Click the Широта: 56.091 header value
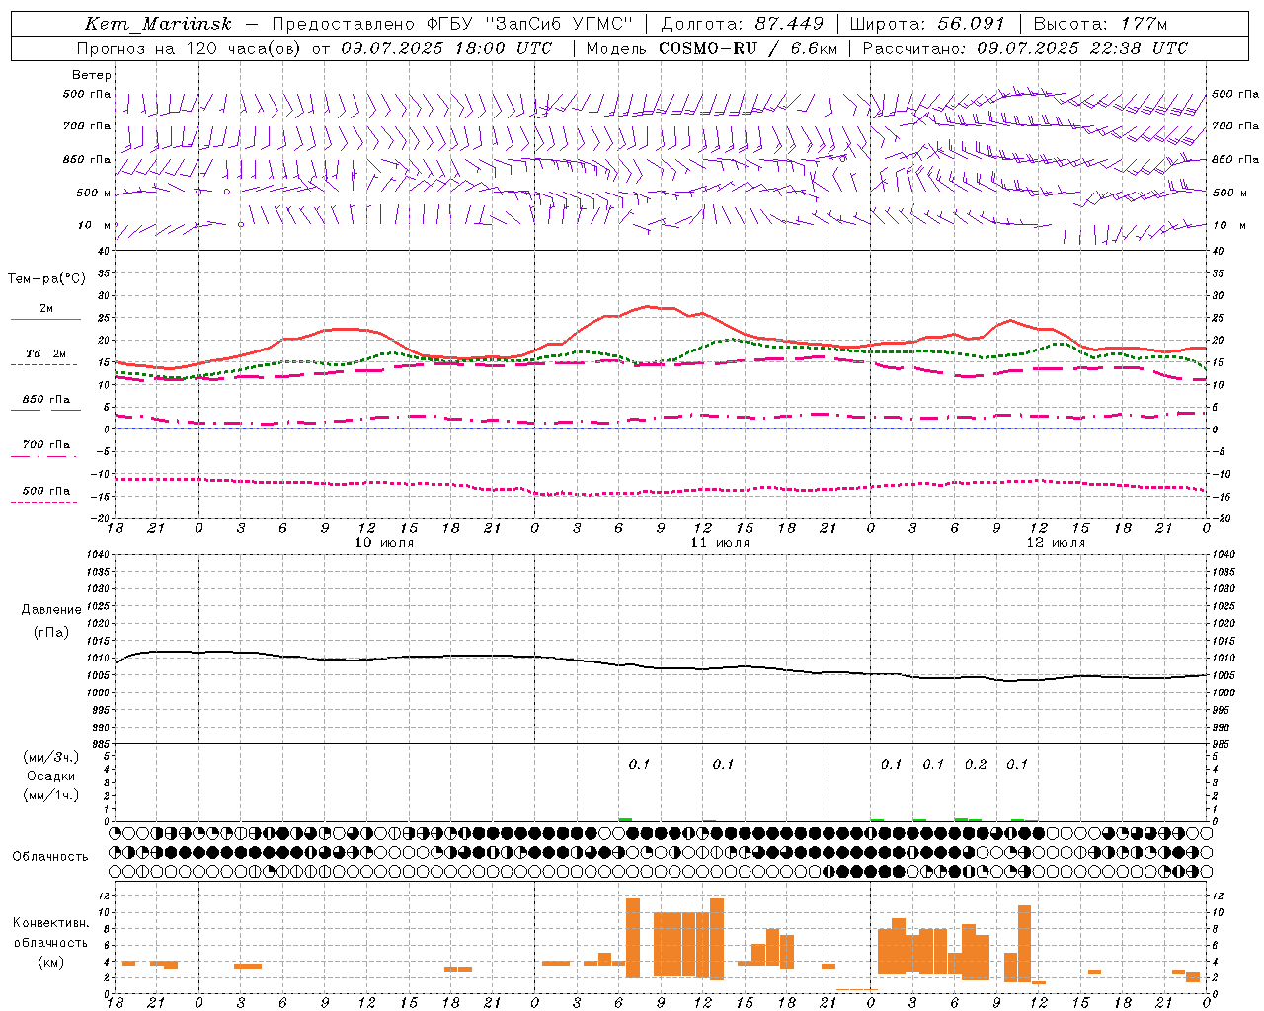This screenshot has height=1011, width=1264. (927, 24)
